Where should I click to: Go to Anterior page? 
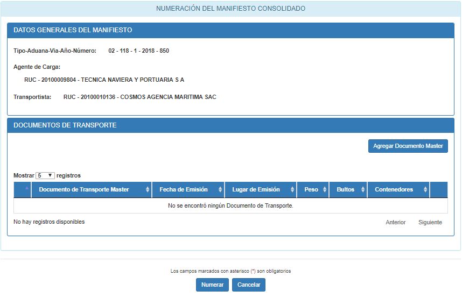(x=395, y=222)
